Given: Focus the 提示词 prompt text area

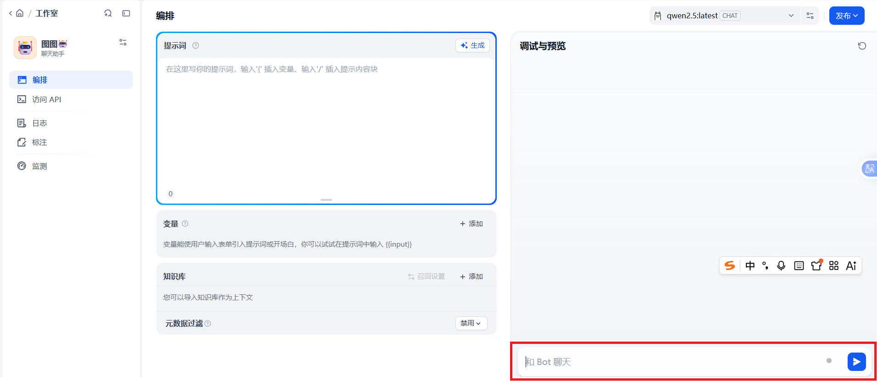Looking at the screenshot, I should (326, 124).
